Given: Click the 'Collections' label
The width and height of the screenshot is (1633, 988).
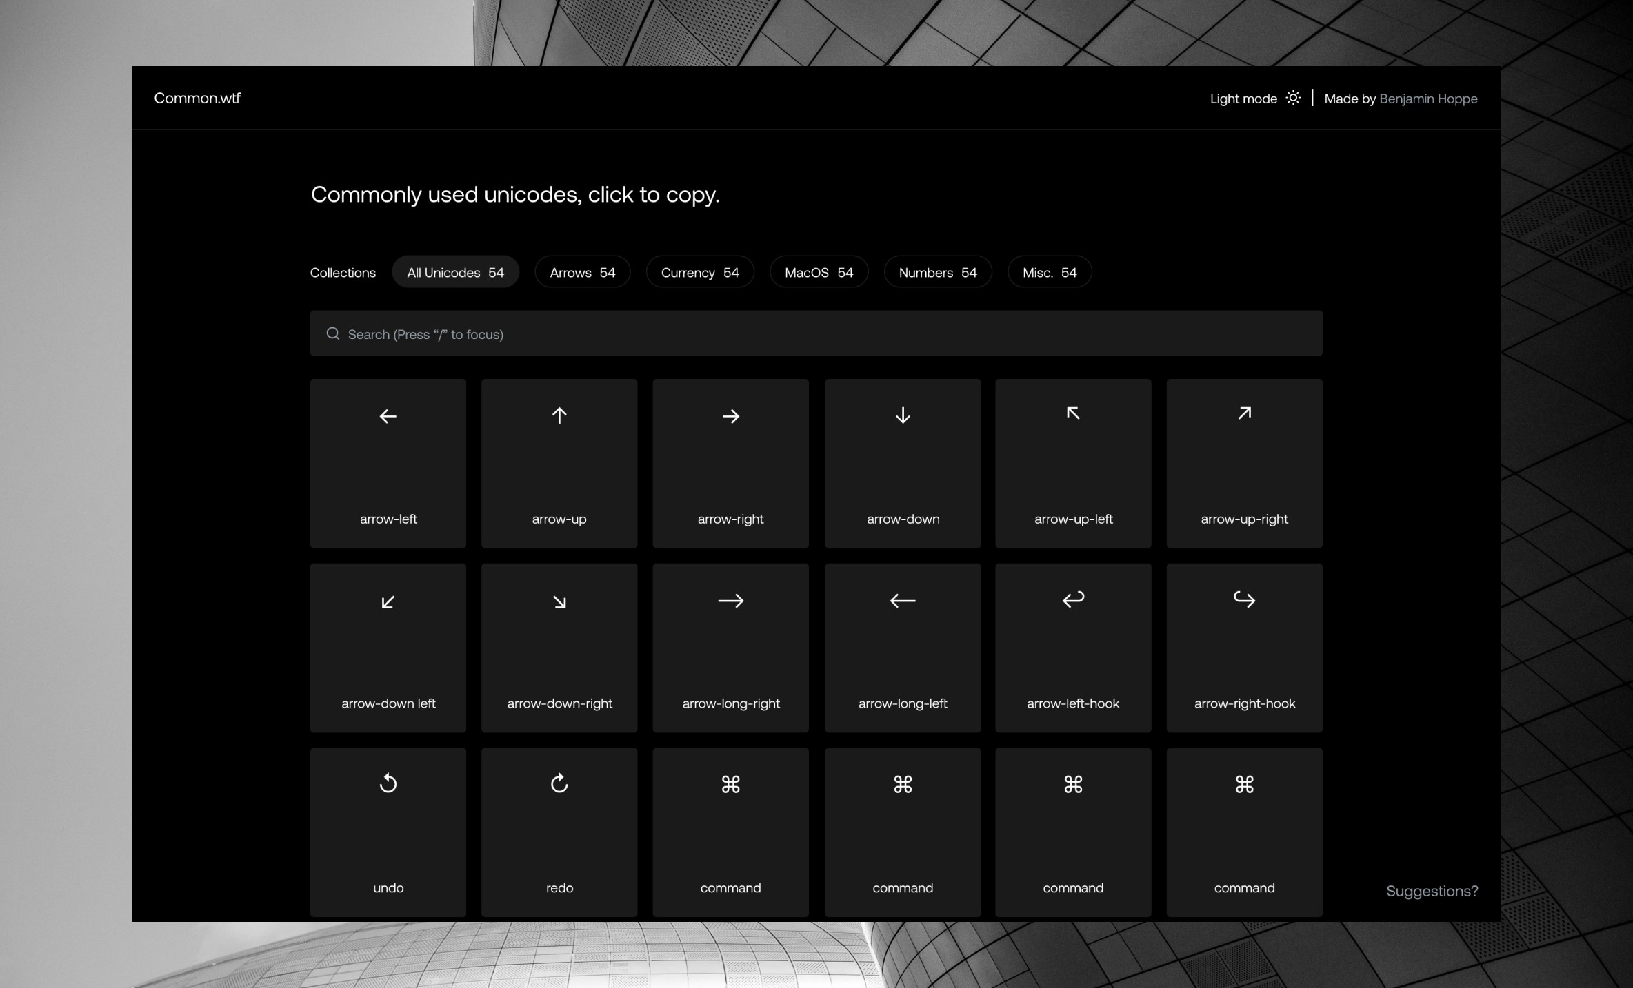Looking at the screenshot, I should (x=343, y=273).
